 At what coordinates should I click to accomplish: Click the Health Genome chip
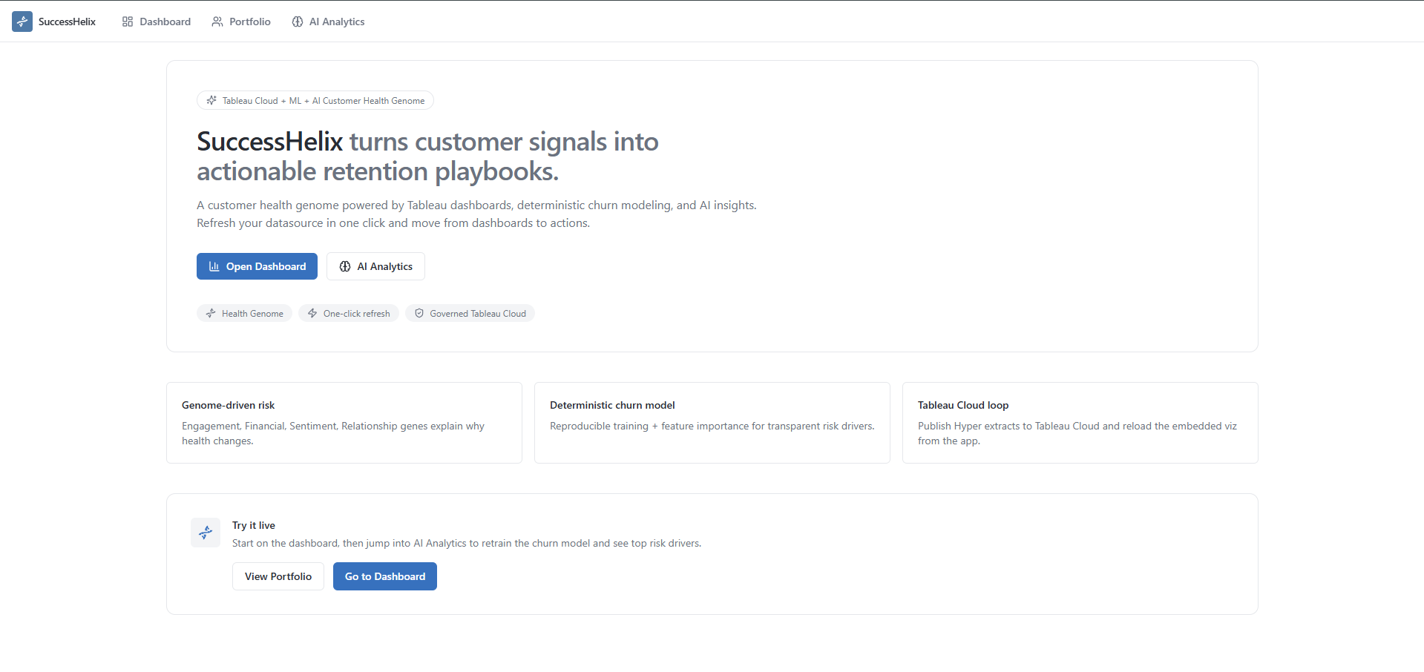coord(244,313)
